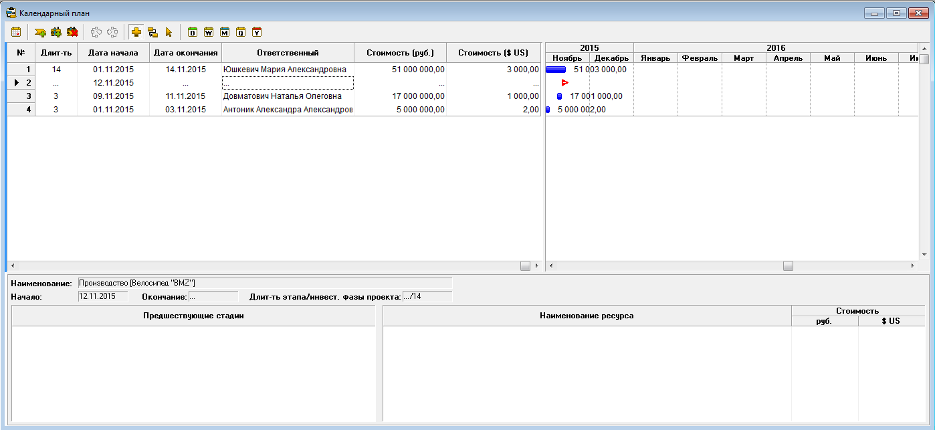Select the yellow cross move tool
This screenshot has height=430, width=935.
point(136,31)
